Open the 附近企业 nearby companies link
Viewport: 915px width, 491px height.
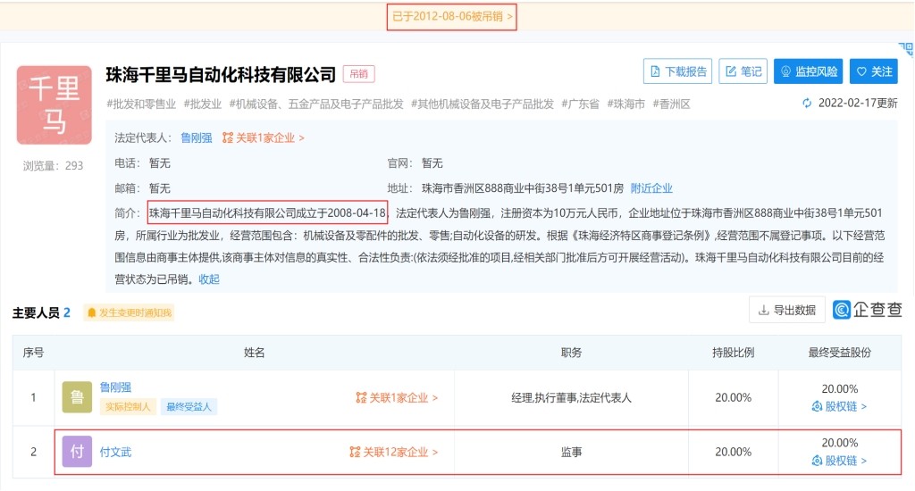(651, 188)
